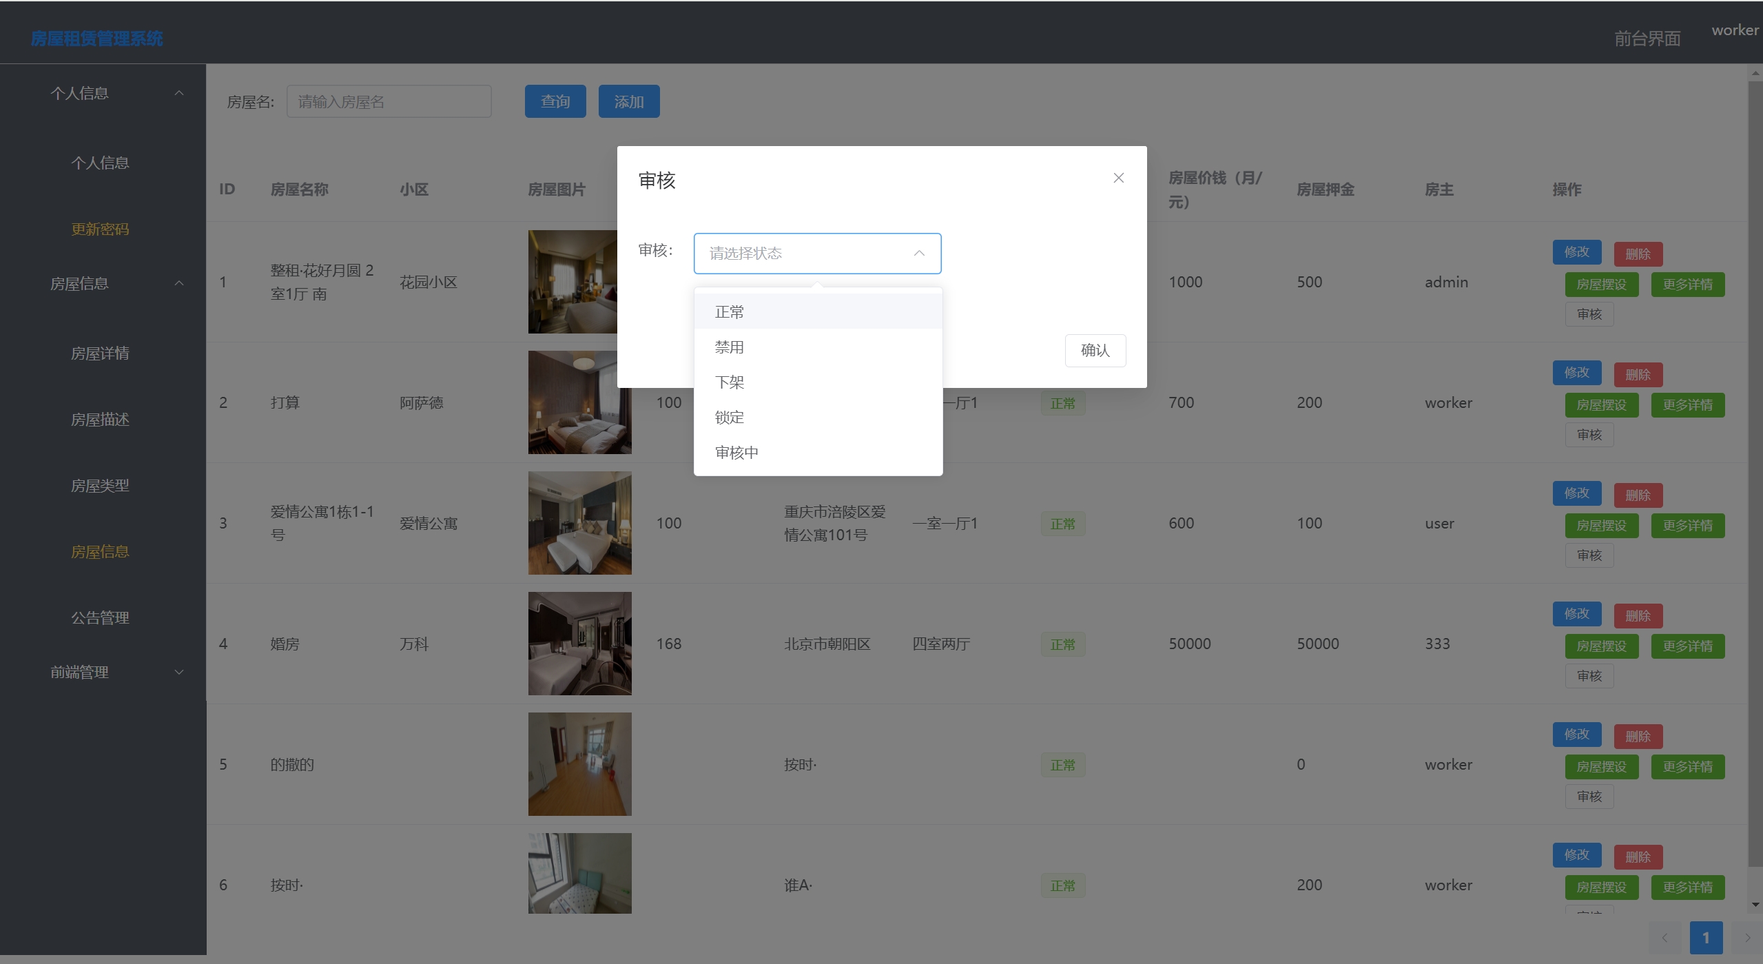The width and height of the screenshot is (1763, 964).
Task: Collapse the 个人信息 sidebar group chevron
Action: click(x=179, y=93)
